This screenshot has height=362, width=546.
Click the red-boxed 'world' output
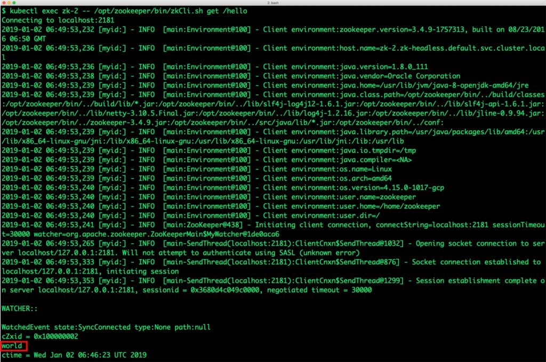click(12, 346)
